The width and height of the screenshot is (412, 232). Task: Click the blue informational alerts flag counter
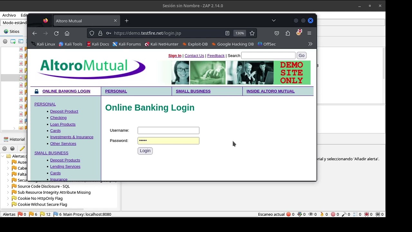[57, 214]
